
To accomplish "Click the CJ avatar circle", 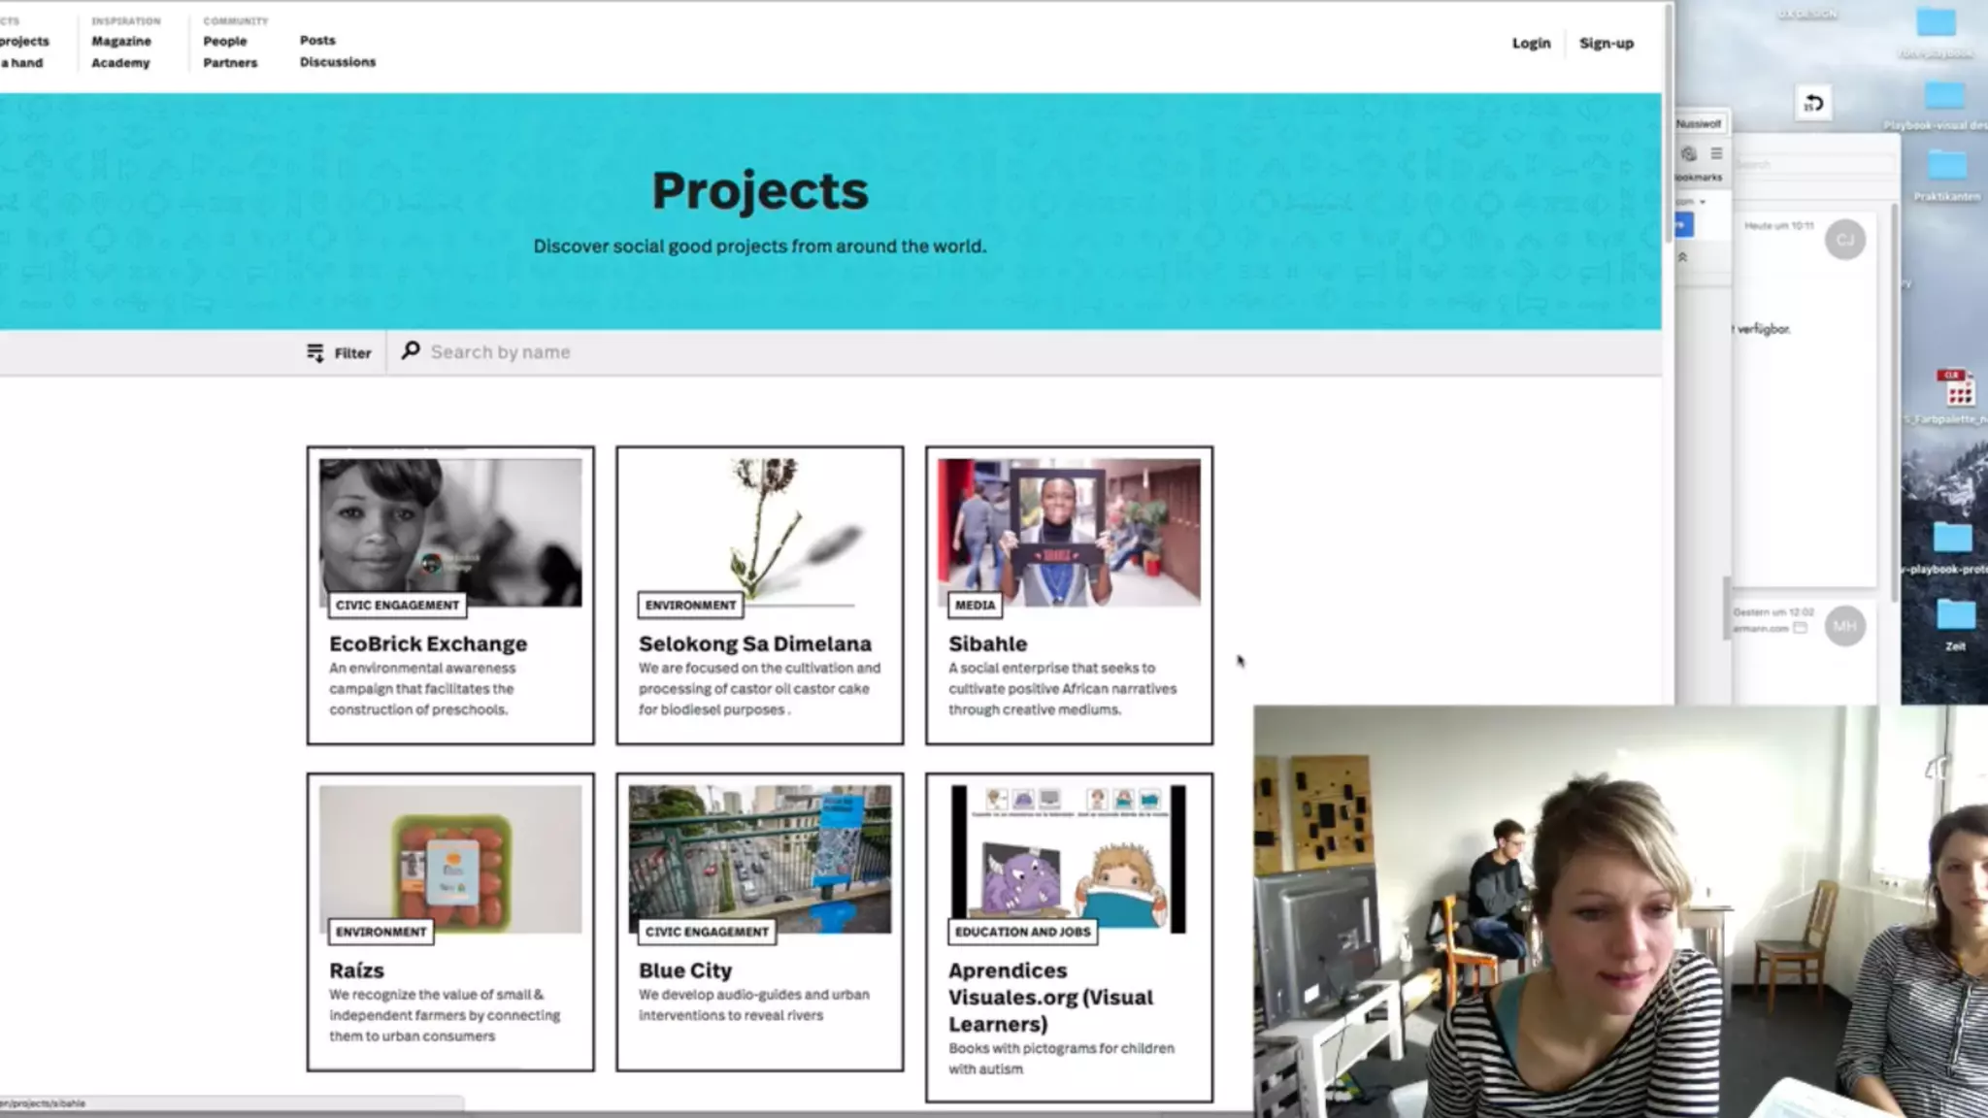I will coord(1844,240).
